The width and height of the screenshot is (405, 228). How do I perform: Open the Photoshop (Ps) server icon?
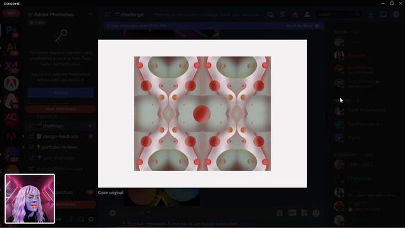(11, 31)
